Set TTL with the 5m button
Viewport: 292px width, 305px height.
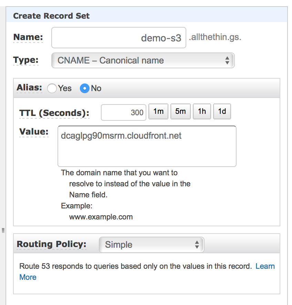click(180, 111)
